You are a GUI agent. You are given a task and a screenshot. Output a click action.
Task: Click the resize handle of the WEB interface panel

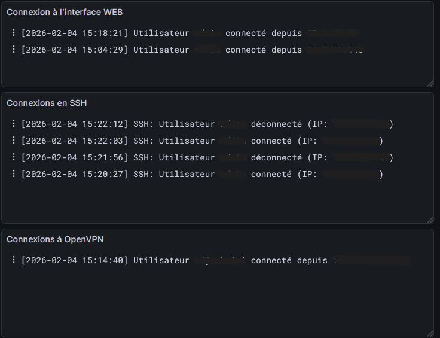430,84
